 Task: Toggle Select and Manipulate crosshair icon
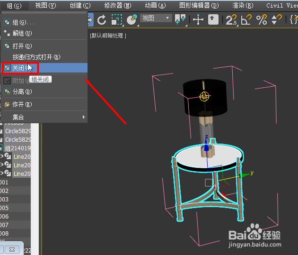198,19
